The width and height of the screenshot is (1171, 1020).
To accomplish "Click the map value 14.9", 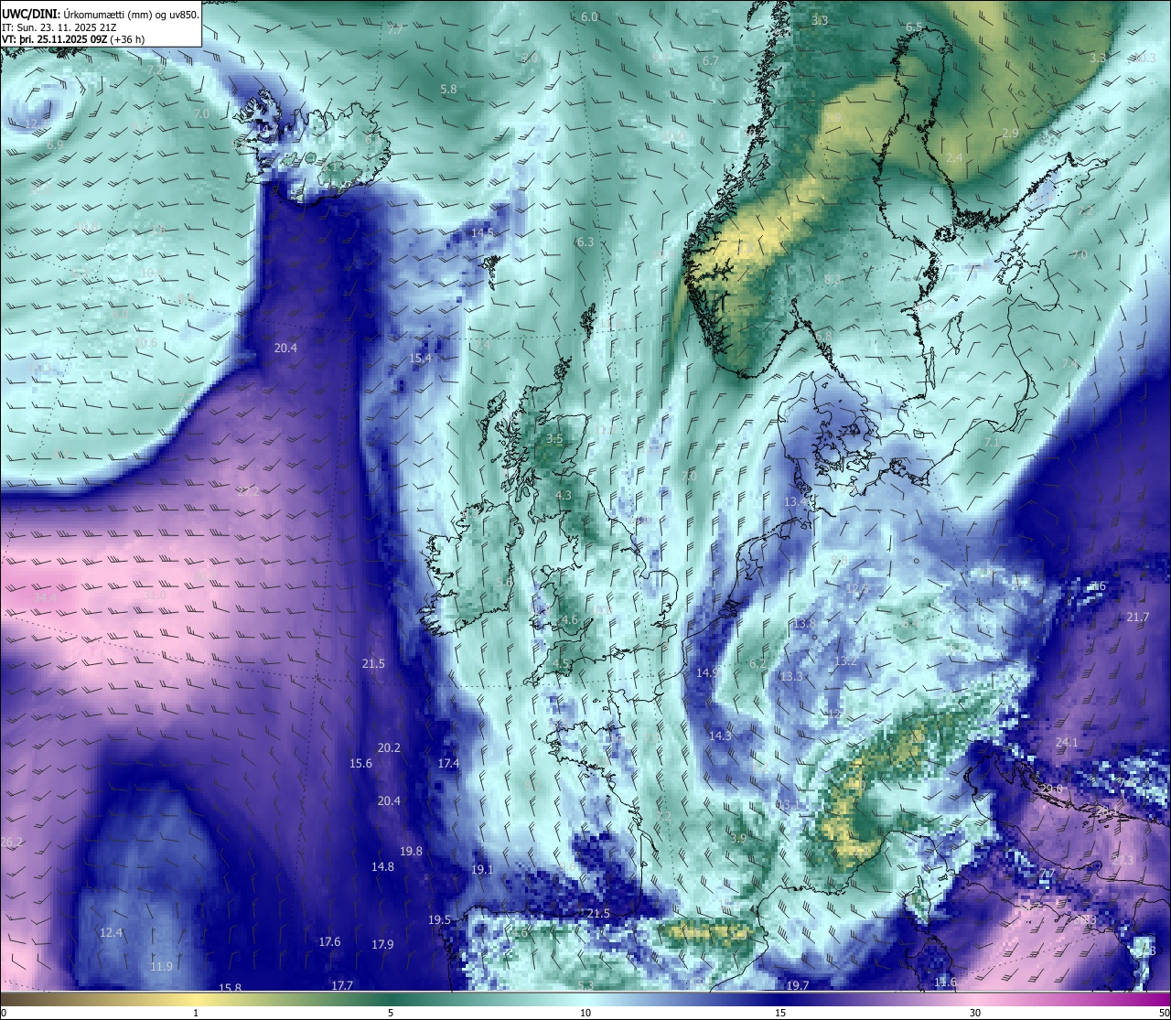I will tap(707, 672).
